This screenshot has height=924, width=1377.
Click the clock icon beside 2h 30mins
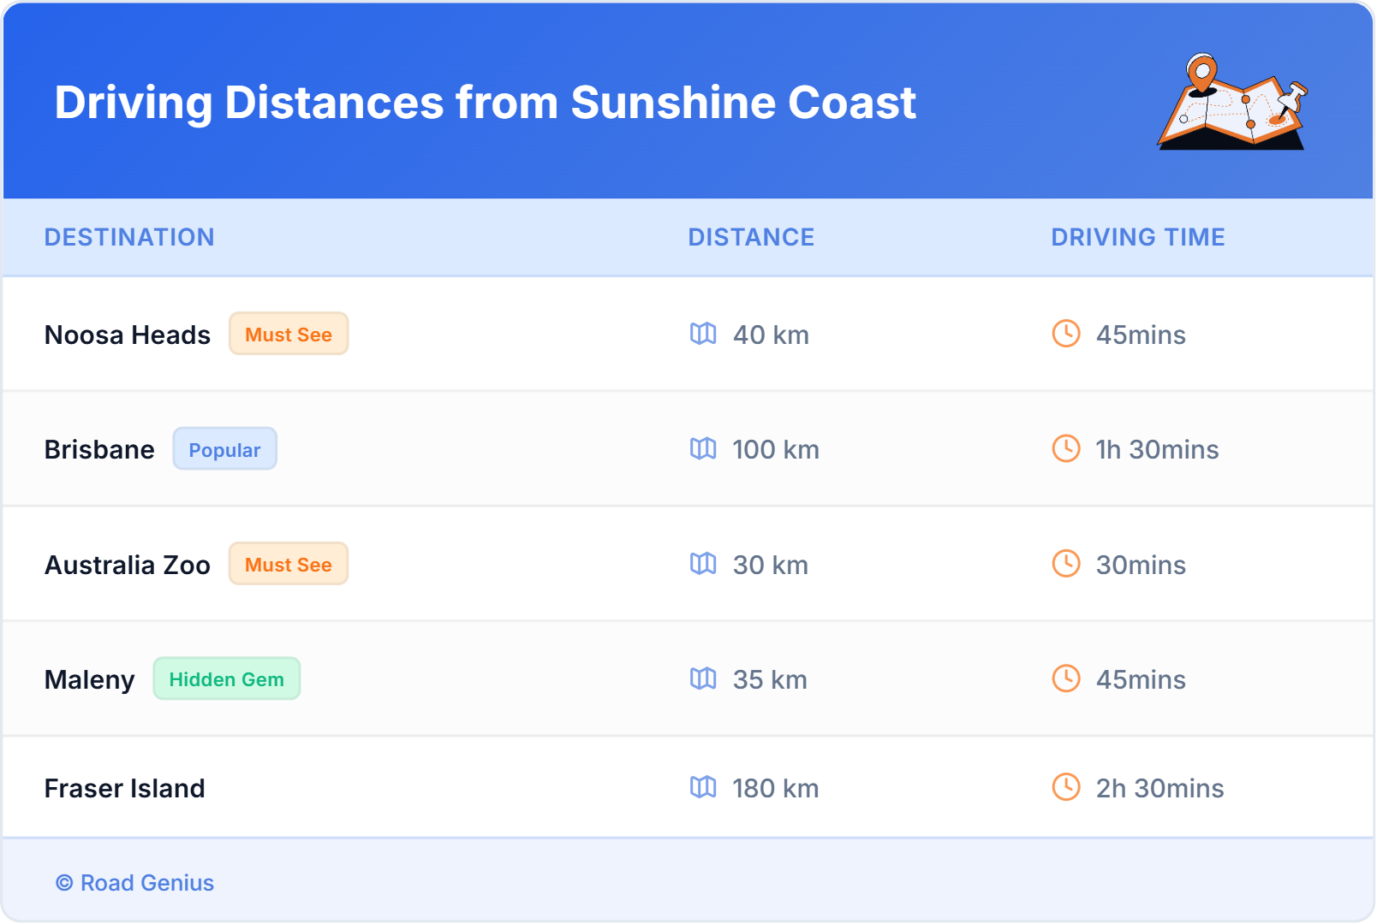[x=1066, y=787]
